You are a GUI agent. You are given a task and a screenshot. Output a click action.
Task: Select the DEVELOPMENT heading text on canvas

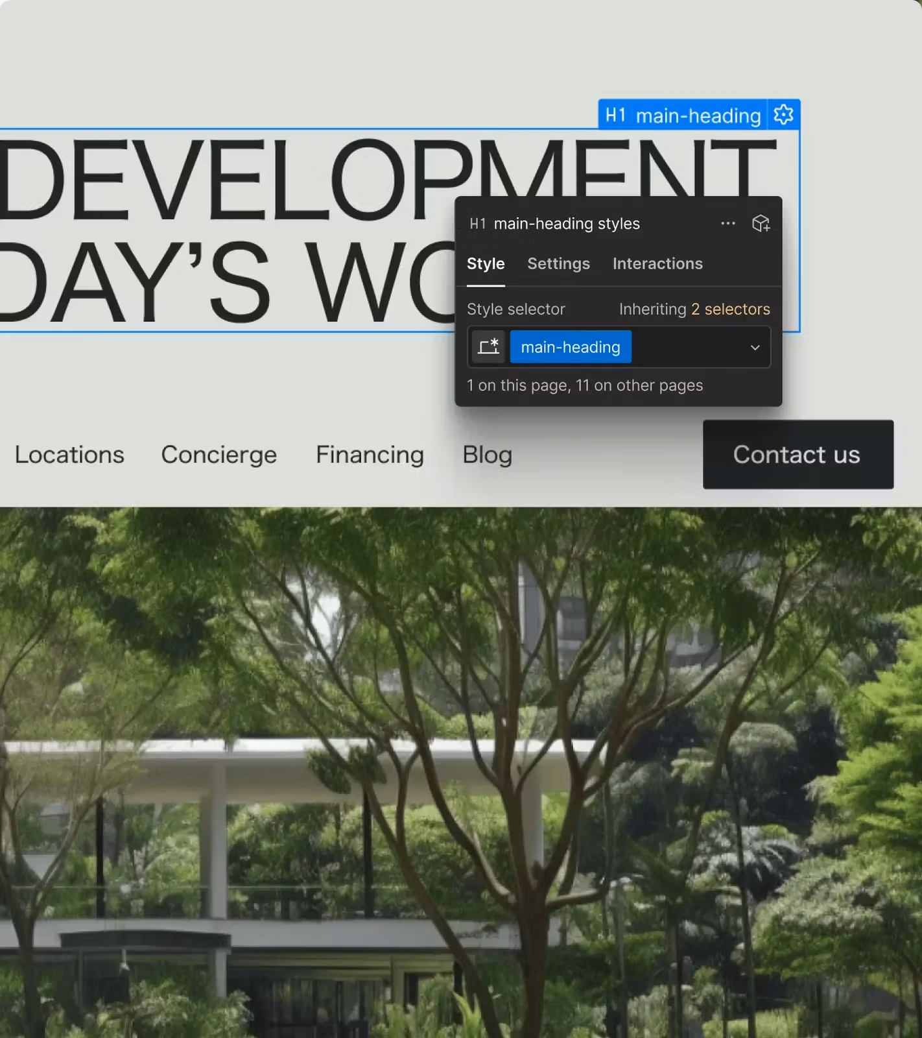tap(227, 180)
